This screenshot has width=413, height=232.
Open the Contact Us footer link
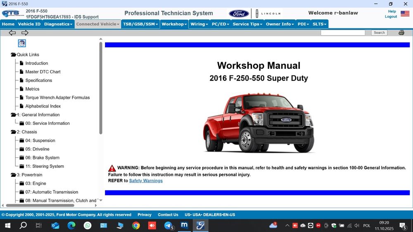(168, 215)
